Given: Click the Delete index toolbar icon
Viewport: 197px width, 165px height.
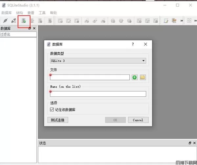Looking at the screenshot, I should [x=103, y=21].
